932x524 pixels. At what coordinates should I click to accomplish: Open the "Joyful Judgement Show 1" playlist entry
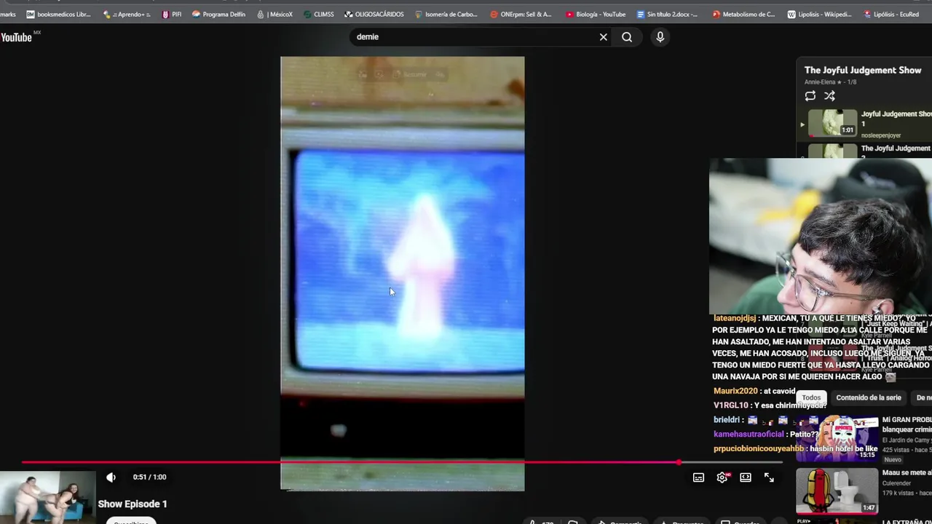pyautogui.click(x=896, y=119)
